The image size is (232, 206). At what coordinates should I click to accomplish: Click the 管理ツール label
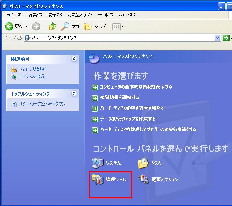(x=116, y=180)
